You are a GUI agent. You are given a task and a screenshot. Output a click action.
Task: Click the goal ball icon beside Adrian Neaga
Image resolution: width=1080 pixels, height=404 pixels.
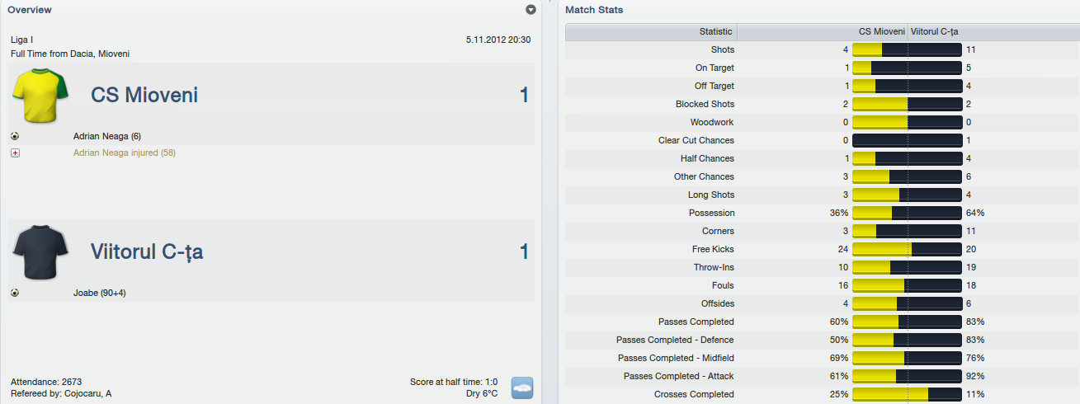click(15, 136)
